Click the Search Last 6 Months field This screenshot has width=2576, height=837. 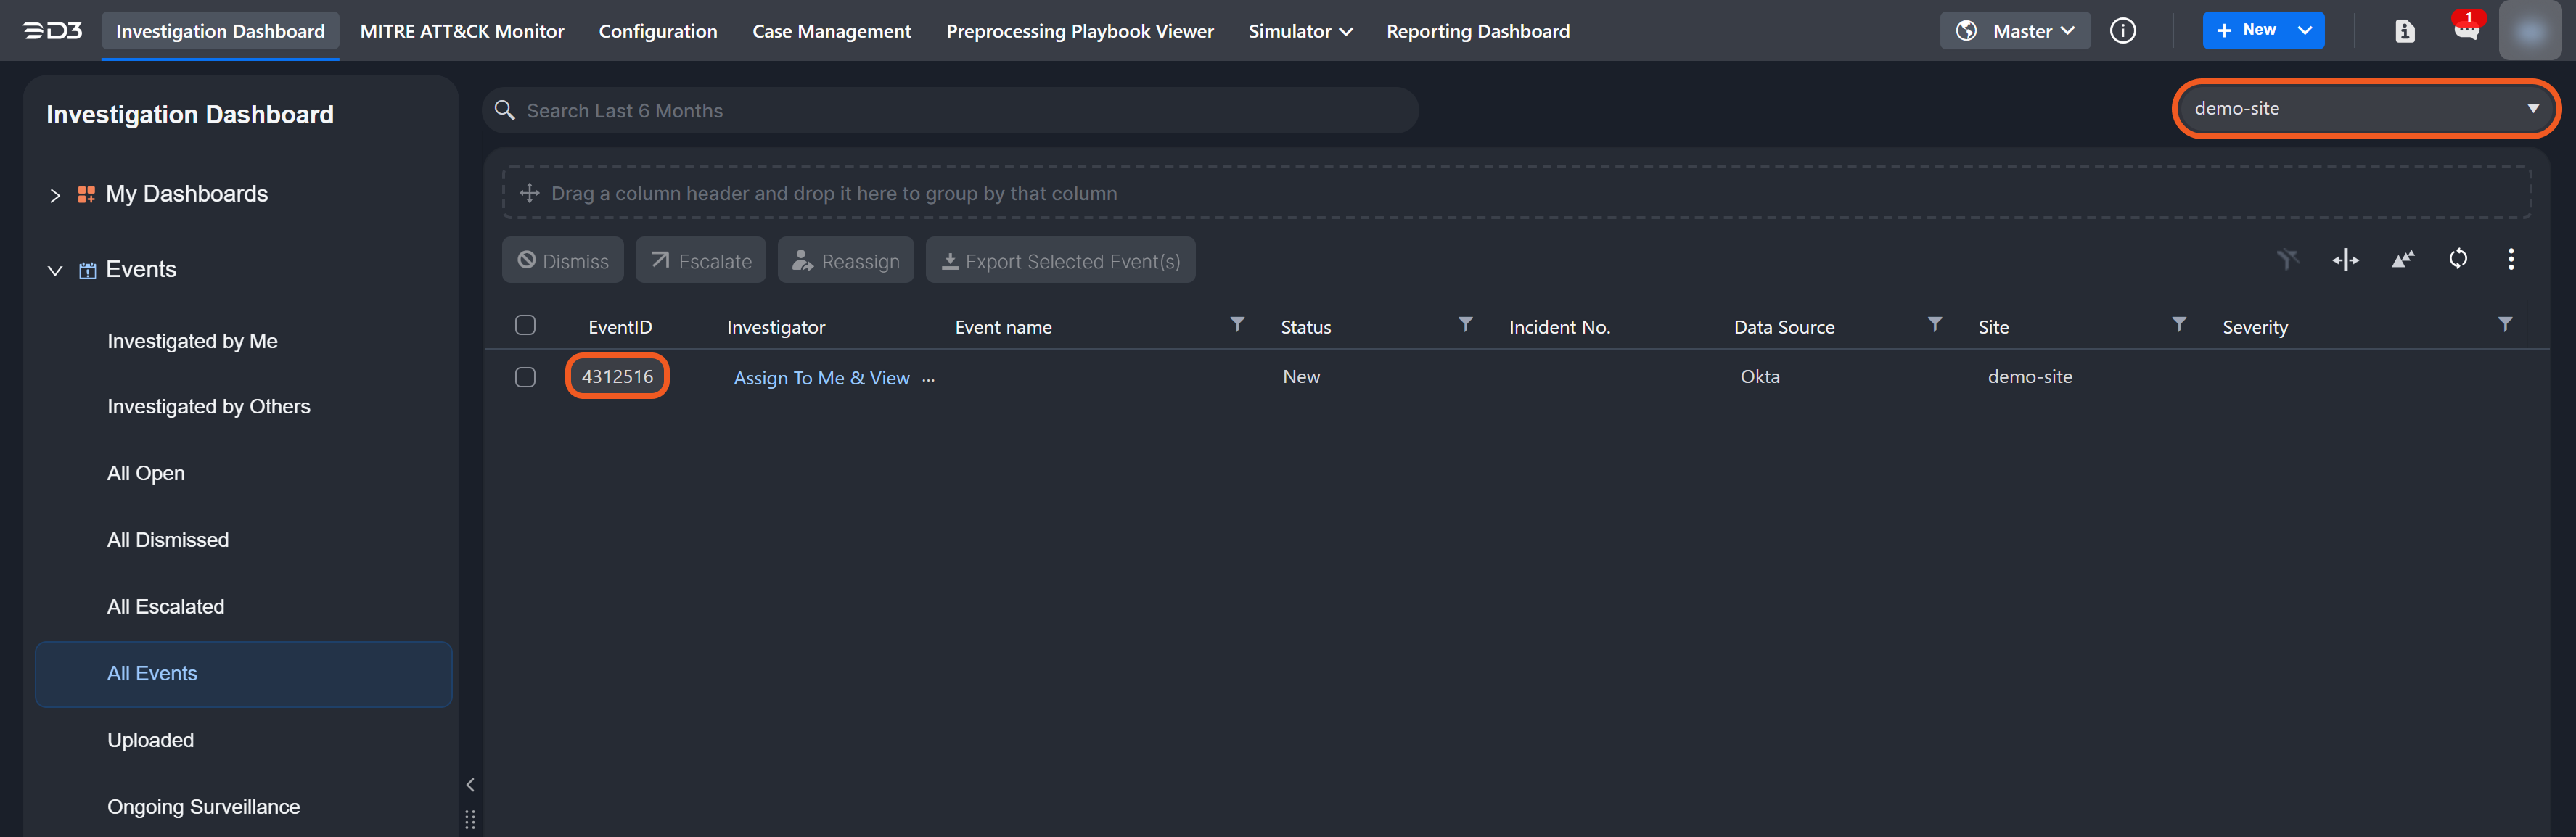coord(950,111)
